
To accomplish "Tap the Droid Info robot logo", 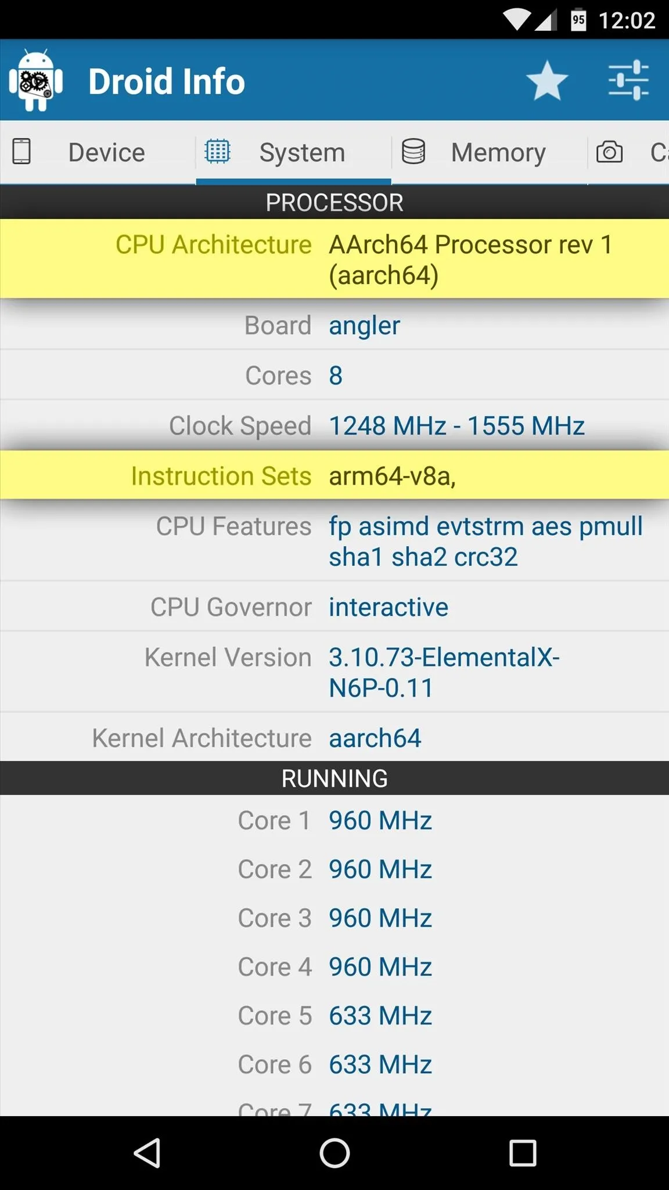I will pos(36,80).
